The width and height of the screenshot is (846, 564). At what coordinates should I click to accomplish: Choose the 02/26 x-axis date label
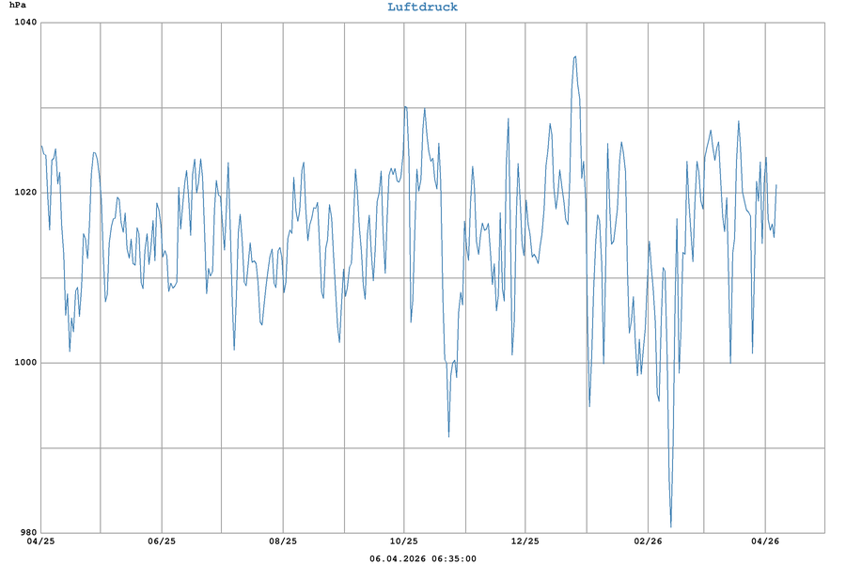[x=647, y=541]
